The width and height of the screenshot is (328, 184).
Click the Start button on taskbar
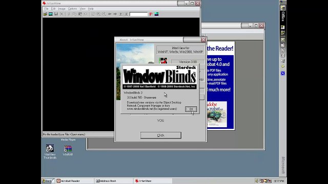(x=48, y=181)
